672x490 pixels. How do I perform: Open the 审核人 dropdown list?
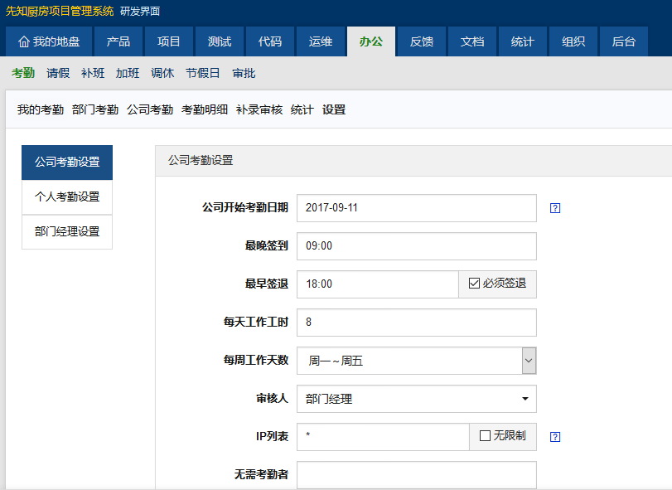(416, 399)
